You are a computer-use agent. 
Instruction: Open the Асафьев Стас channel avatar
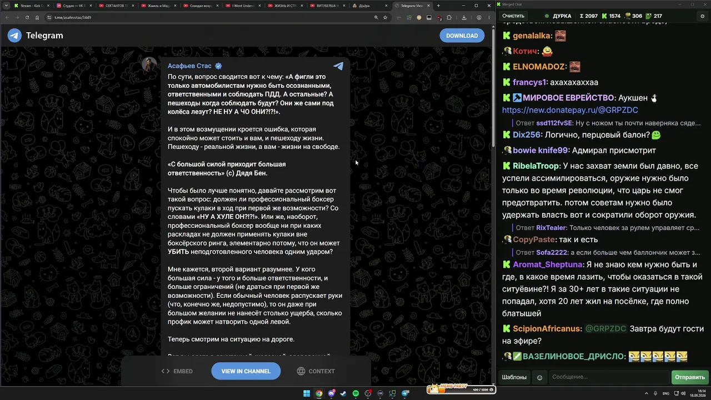pos(149,64)
